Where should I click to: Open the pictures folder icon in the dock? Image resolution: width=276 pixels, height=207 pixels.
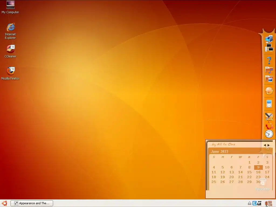[269, 78]
